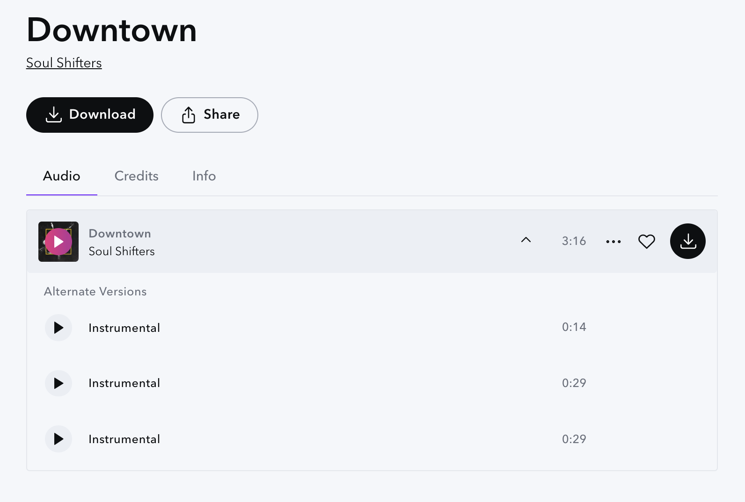Select the Audio tab
Viewport: 745px width, 502px height.
pos(61,176)
